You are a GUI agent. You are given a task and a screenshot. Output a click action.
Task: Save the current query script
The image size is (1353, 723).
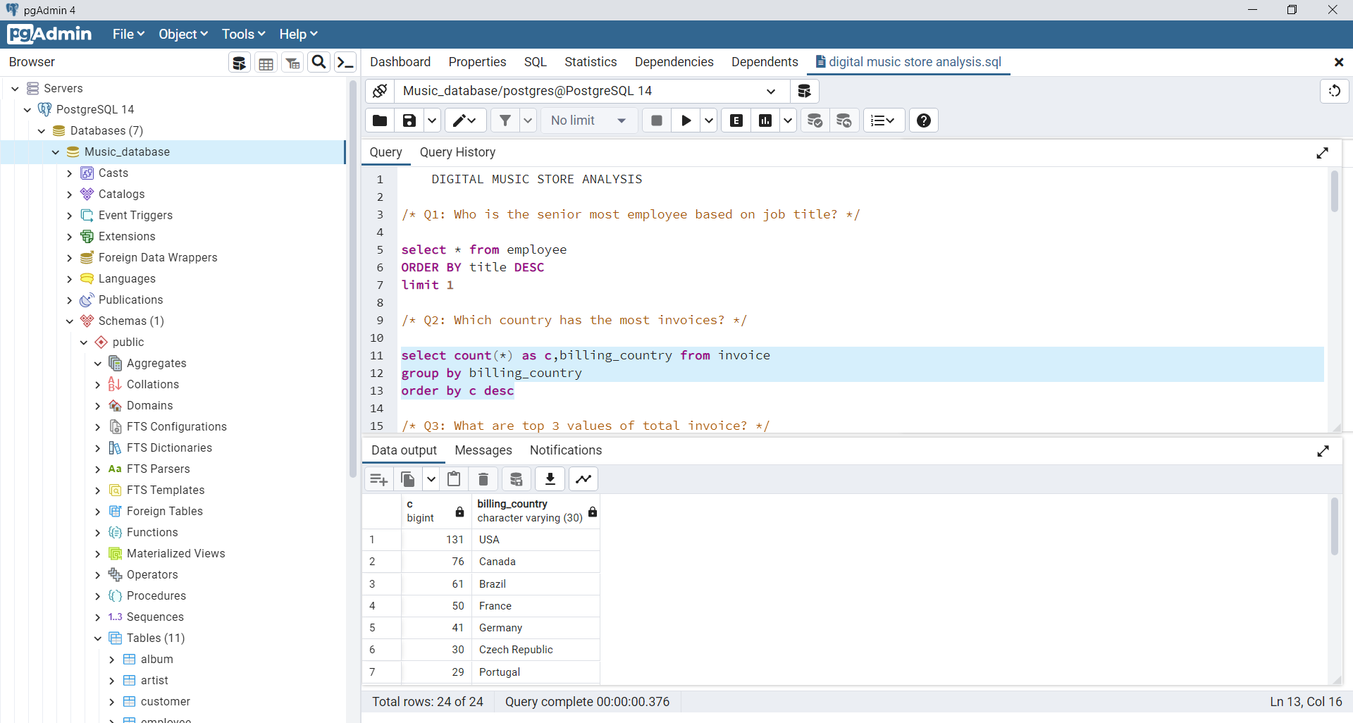point(409,121)
